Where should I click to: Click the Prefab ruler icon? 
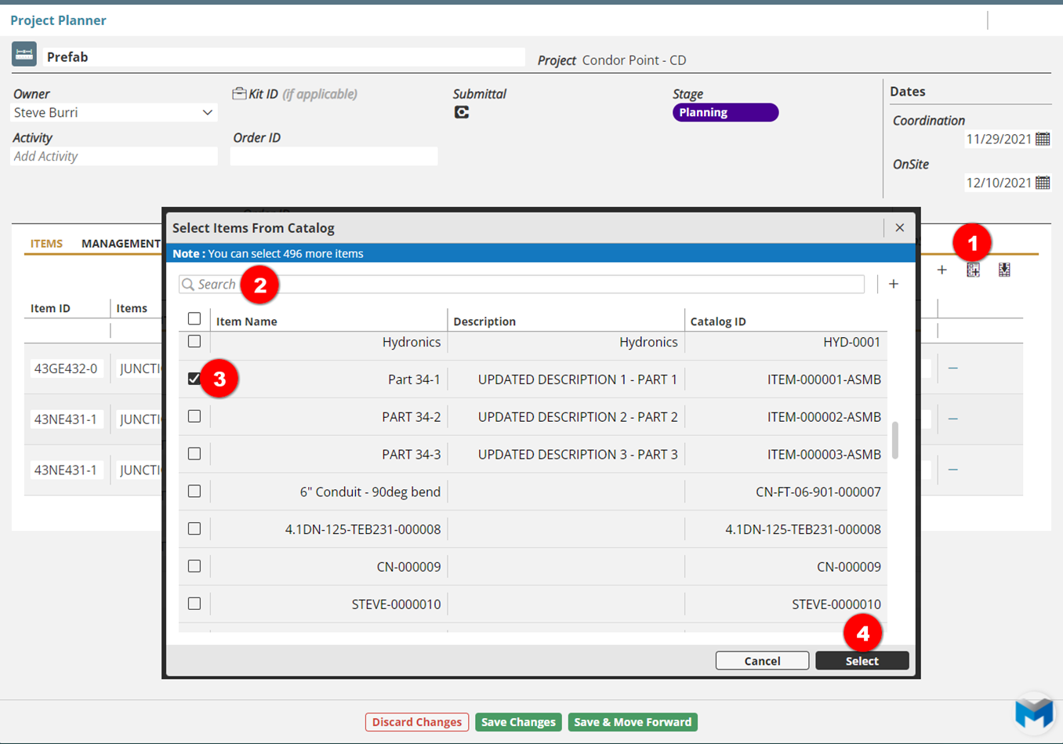[x=24, y=55]
